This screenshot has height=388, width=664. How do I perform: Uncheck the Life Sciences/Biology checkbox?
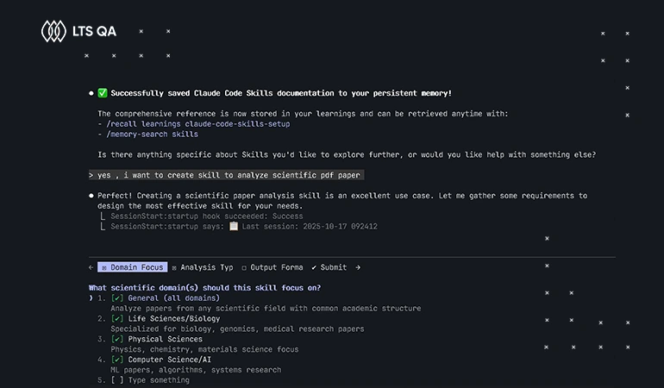[x=117, y=318]
